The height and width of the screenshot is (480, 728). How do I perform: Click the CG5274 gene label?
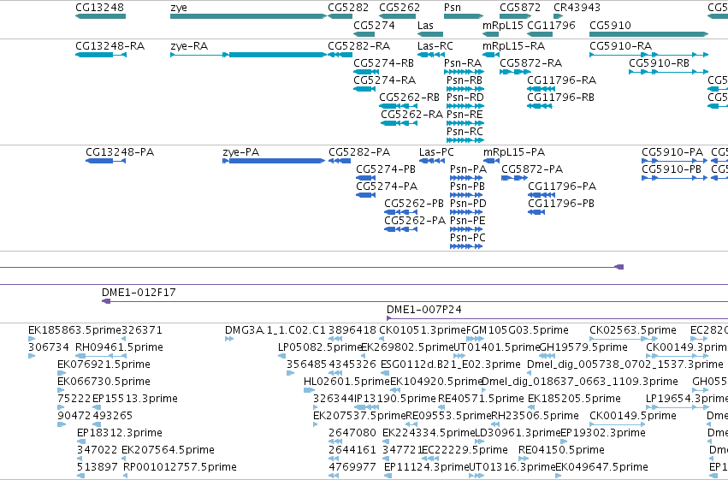pyautogui.click(x=374, y=25)
